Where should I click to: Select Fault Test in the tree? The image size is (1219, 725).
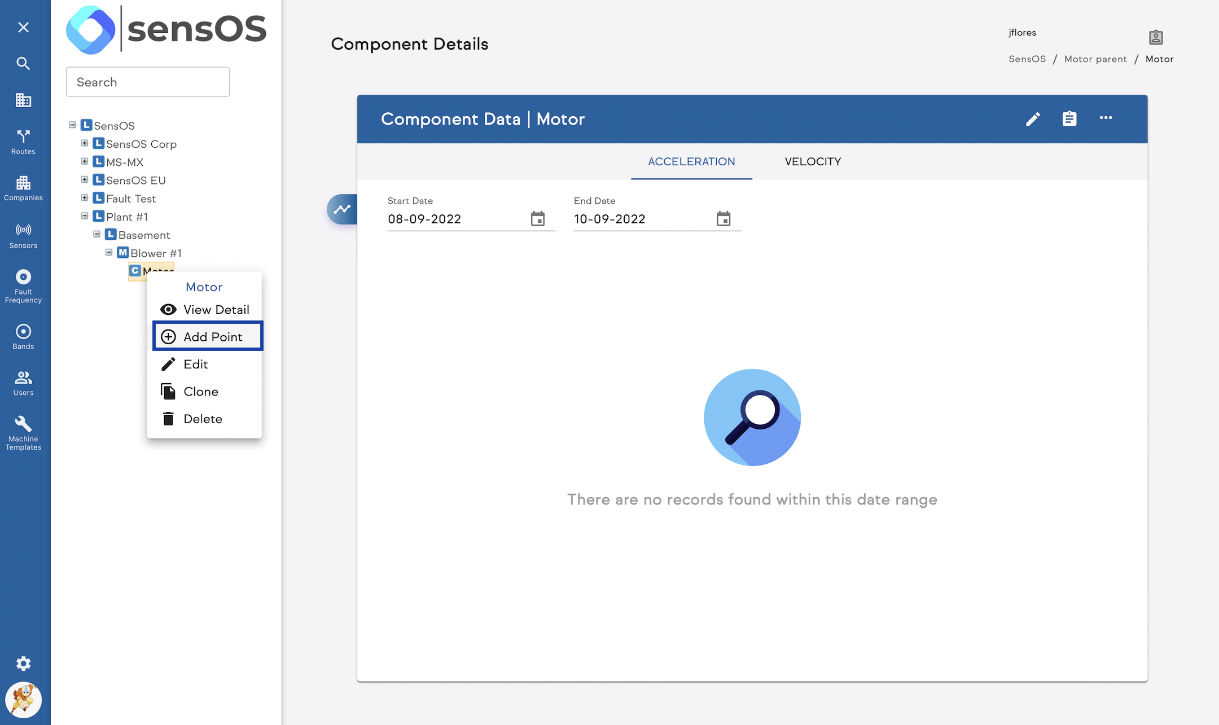[131, 199]
